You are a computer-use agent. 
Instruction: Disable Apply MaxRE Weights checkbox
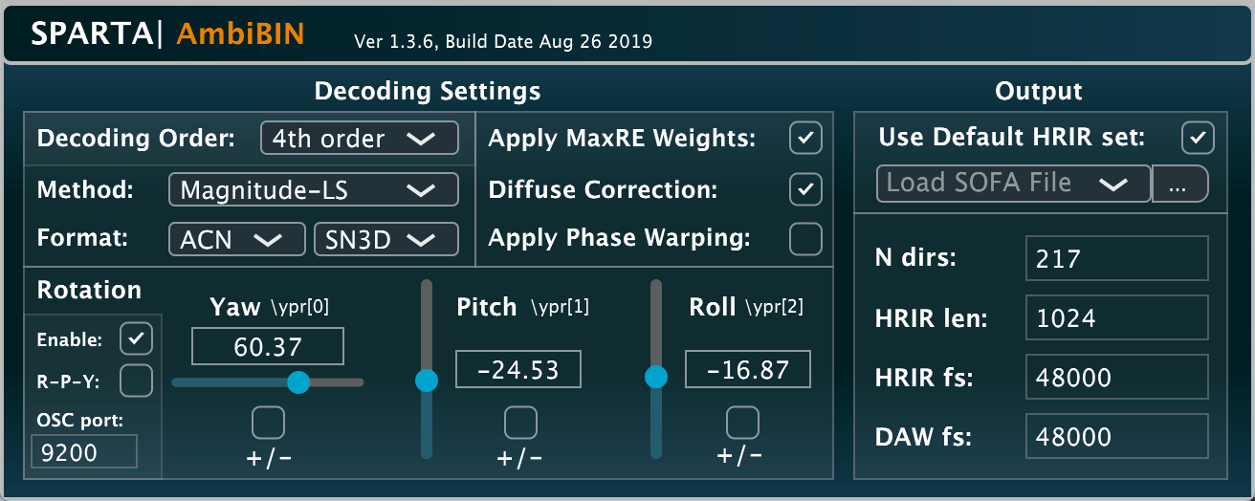[805, 139]
